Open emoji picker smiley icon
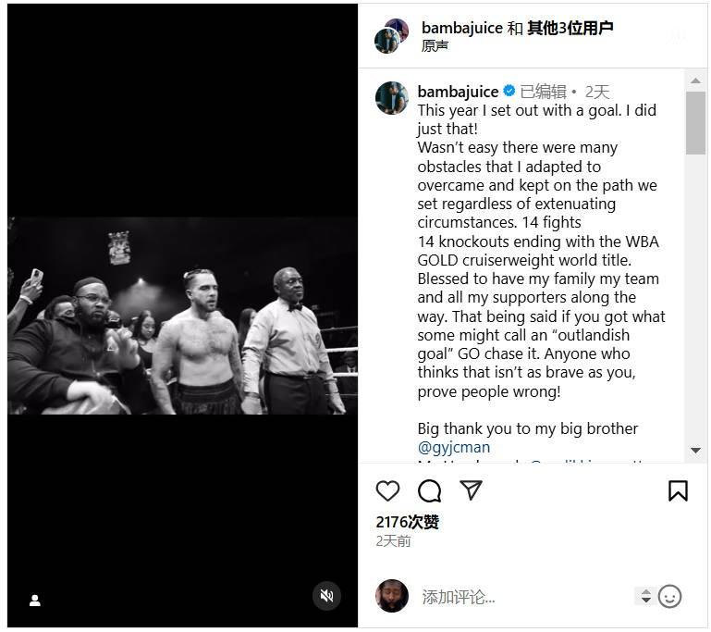This screenshot has width=711, height=632. coord(669,596)
